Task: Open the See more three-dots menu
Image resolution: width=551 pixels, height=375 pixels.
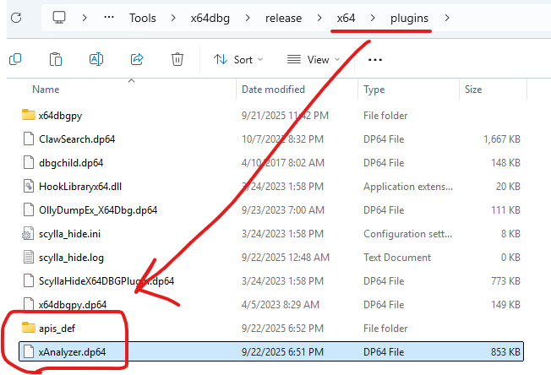Action: pyautogui.click(x=375, y=60)
